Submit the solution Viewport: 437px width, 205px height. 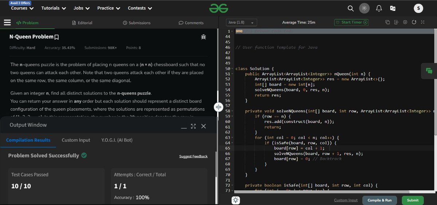(413, 200)
